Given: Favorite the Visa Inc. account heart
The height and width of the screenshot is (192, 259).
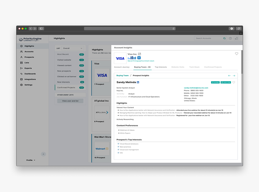Looking at the screenshot, I should pyautogui.click(x=236, y=54).
